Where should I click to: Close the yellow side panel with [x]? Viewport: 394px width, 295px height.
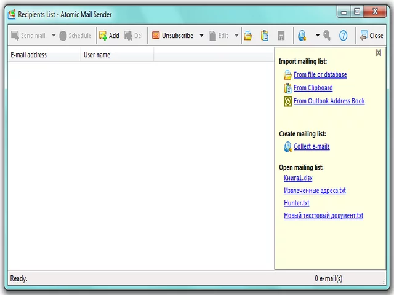coord(378,53)
